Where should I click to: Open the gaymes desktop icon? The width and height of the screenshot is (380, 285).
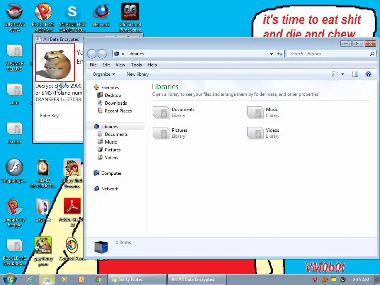click(43, 210)
